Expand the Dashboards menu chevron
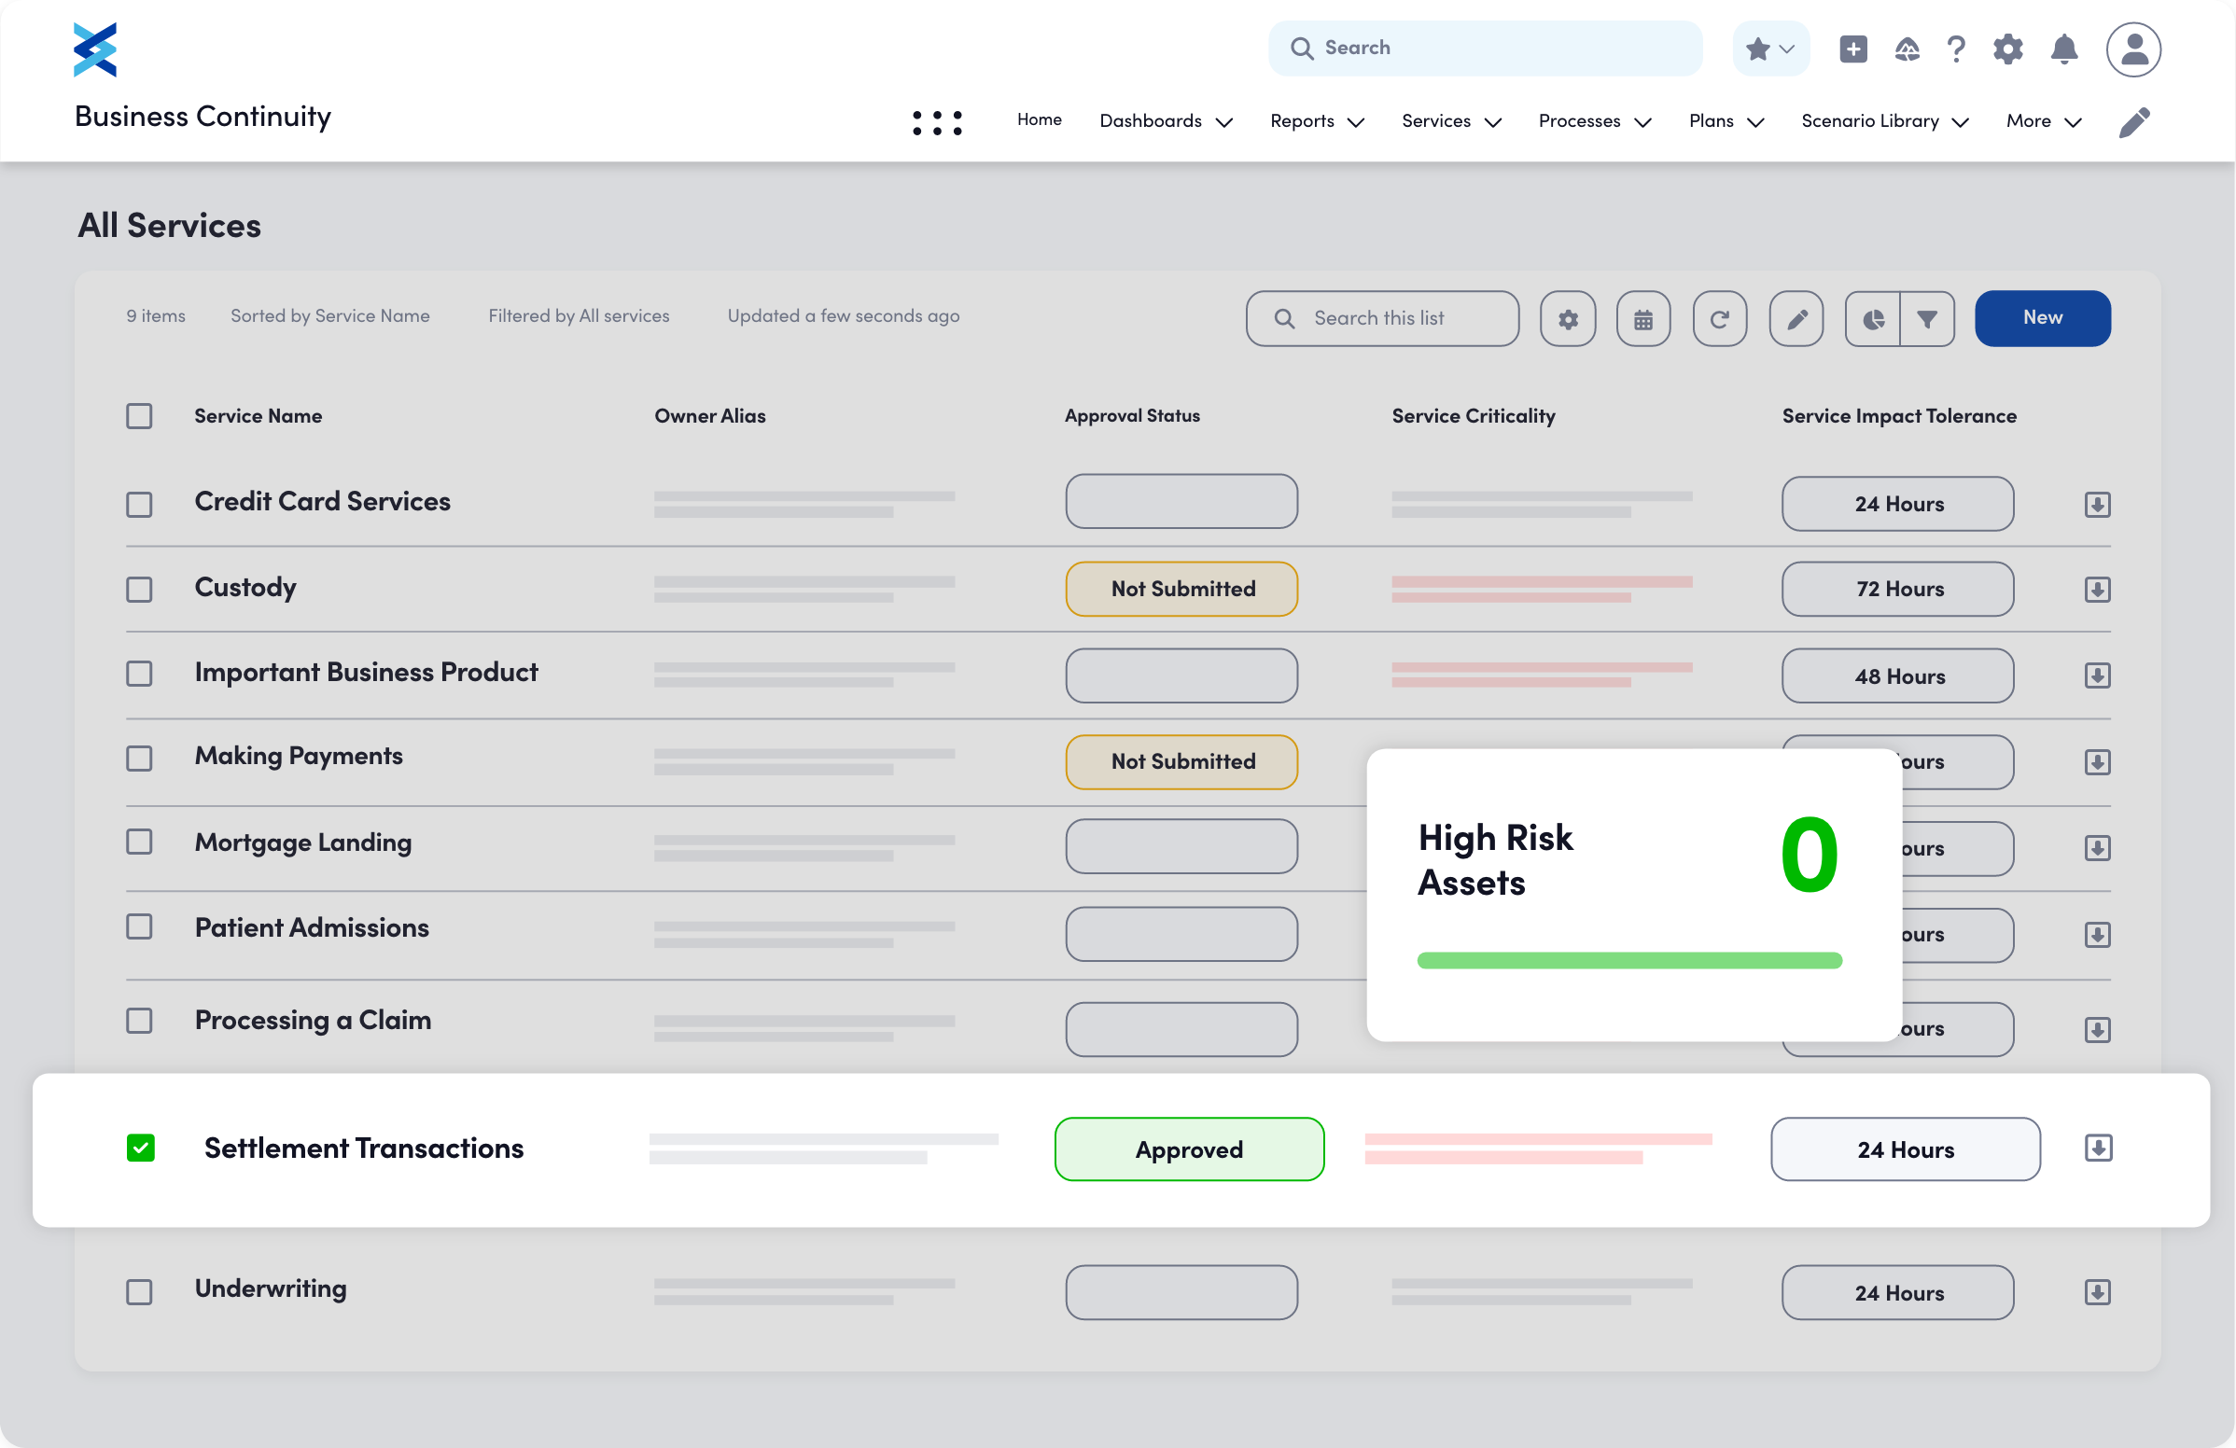This screenshot has height=1448, width=2236. click(x=1223, y=123)
